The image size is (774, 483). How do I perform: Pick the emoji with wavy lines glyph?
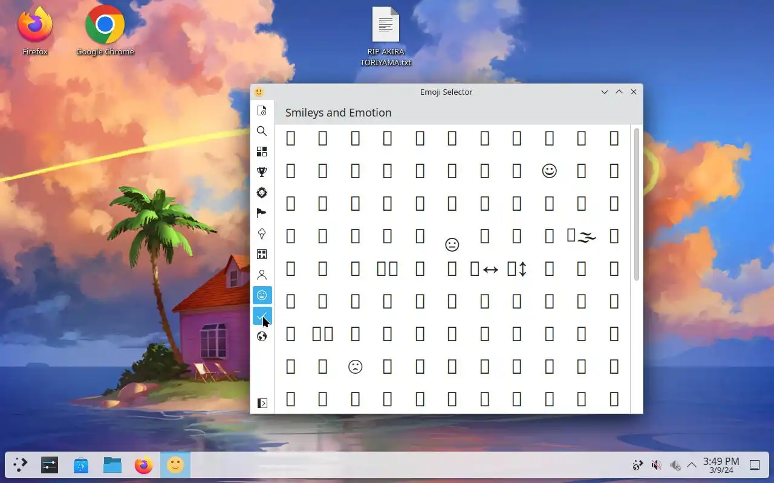coord(582,236)
